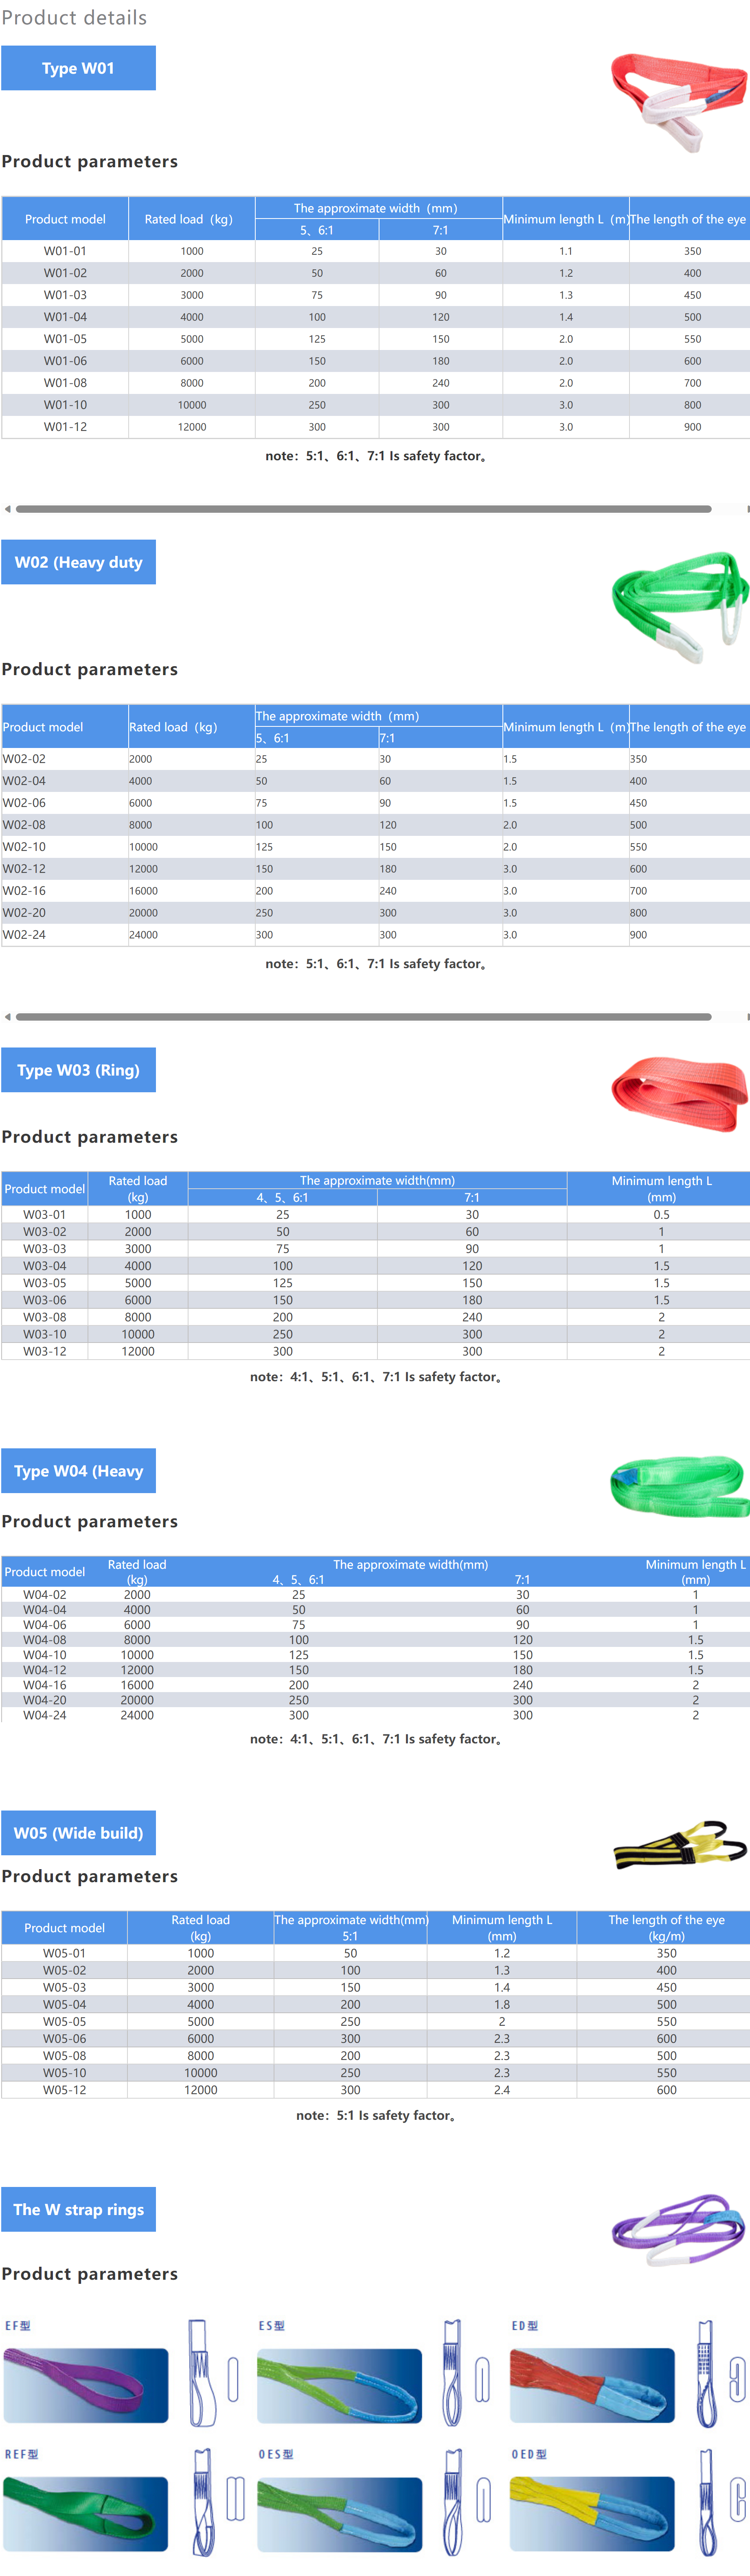This screenshot has width=750, height=2576.
Task: Select the W04-16 model cell
Action: 45,1685
